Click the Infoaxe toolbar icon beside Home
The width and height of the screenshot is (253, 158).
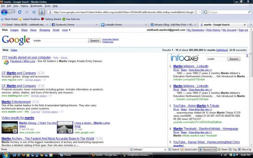point(42,12)
